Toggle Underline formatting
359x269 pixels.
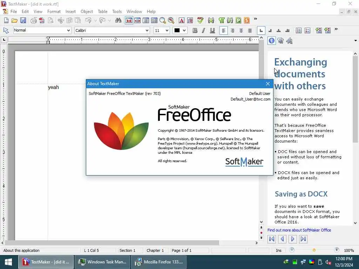click(x=212, y=30)
